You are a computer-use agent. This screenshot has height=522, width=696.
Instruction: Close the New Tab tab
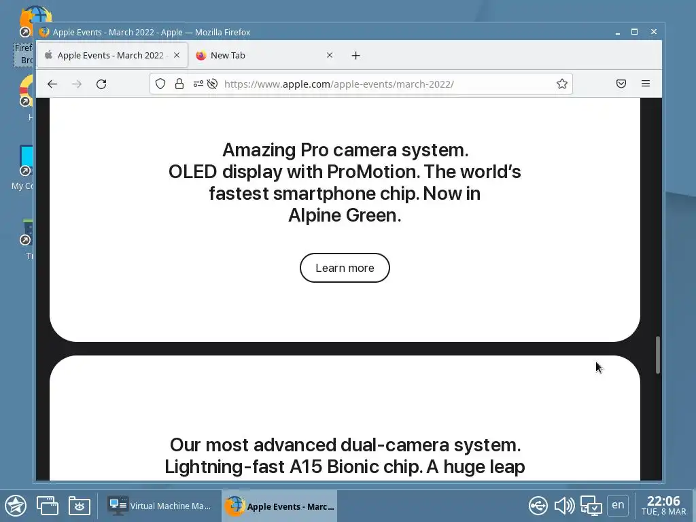(x=330, y=55)
